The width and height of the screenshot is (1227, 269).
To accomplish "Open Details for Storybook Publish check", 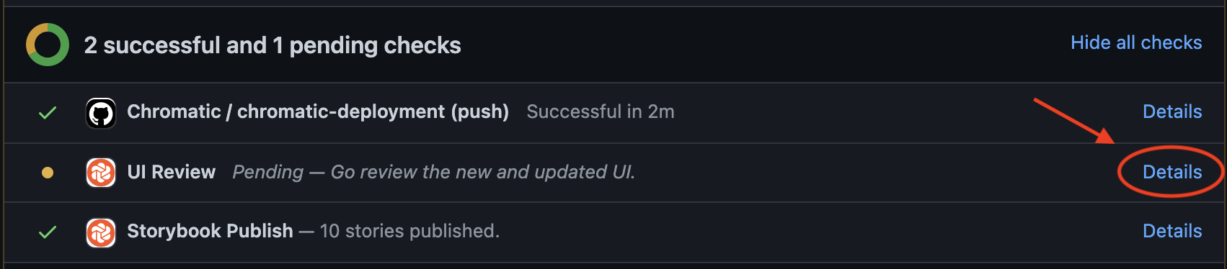I will [x=1172, y=231].
